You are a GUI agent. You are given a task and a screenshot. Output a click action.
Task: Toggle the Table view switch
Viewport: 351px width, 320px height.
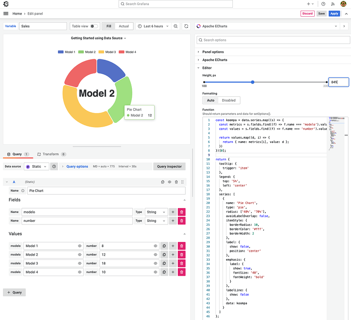click(x=93, y=26)
